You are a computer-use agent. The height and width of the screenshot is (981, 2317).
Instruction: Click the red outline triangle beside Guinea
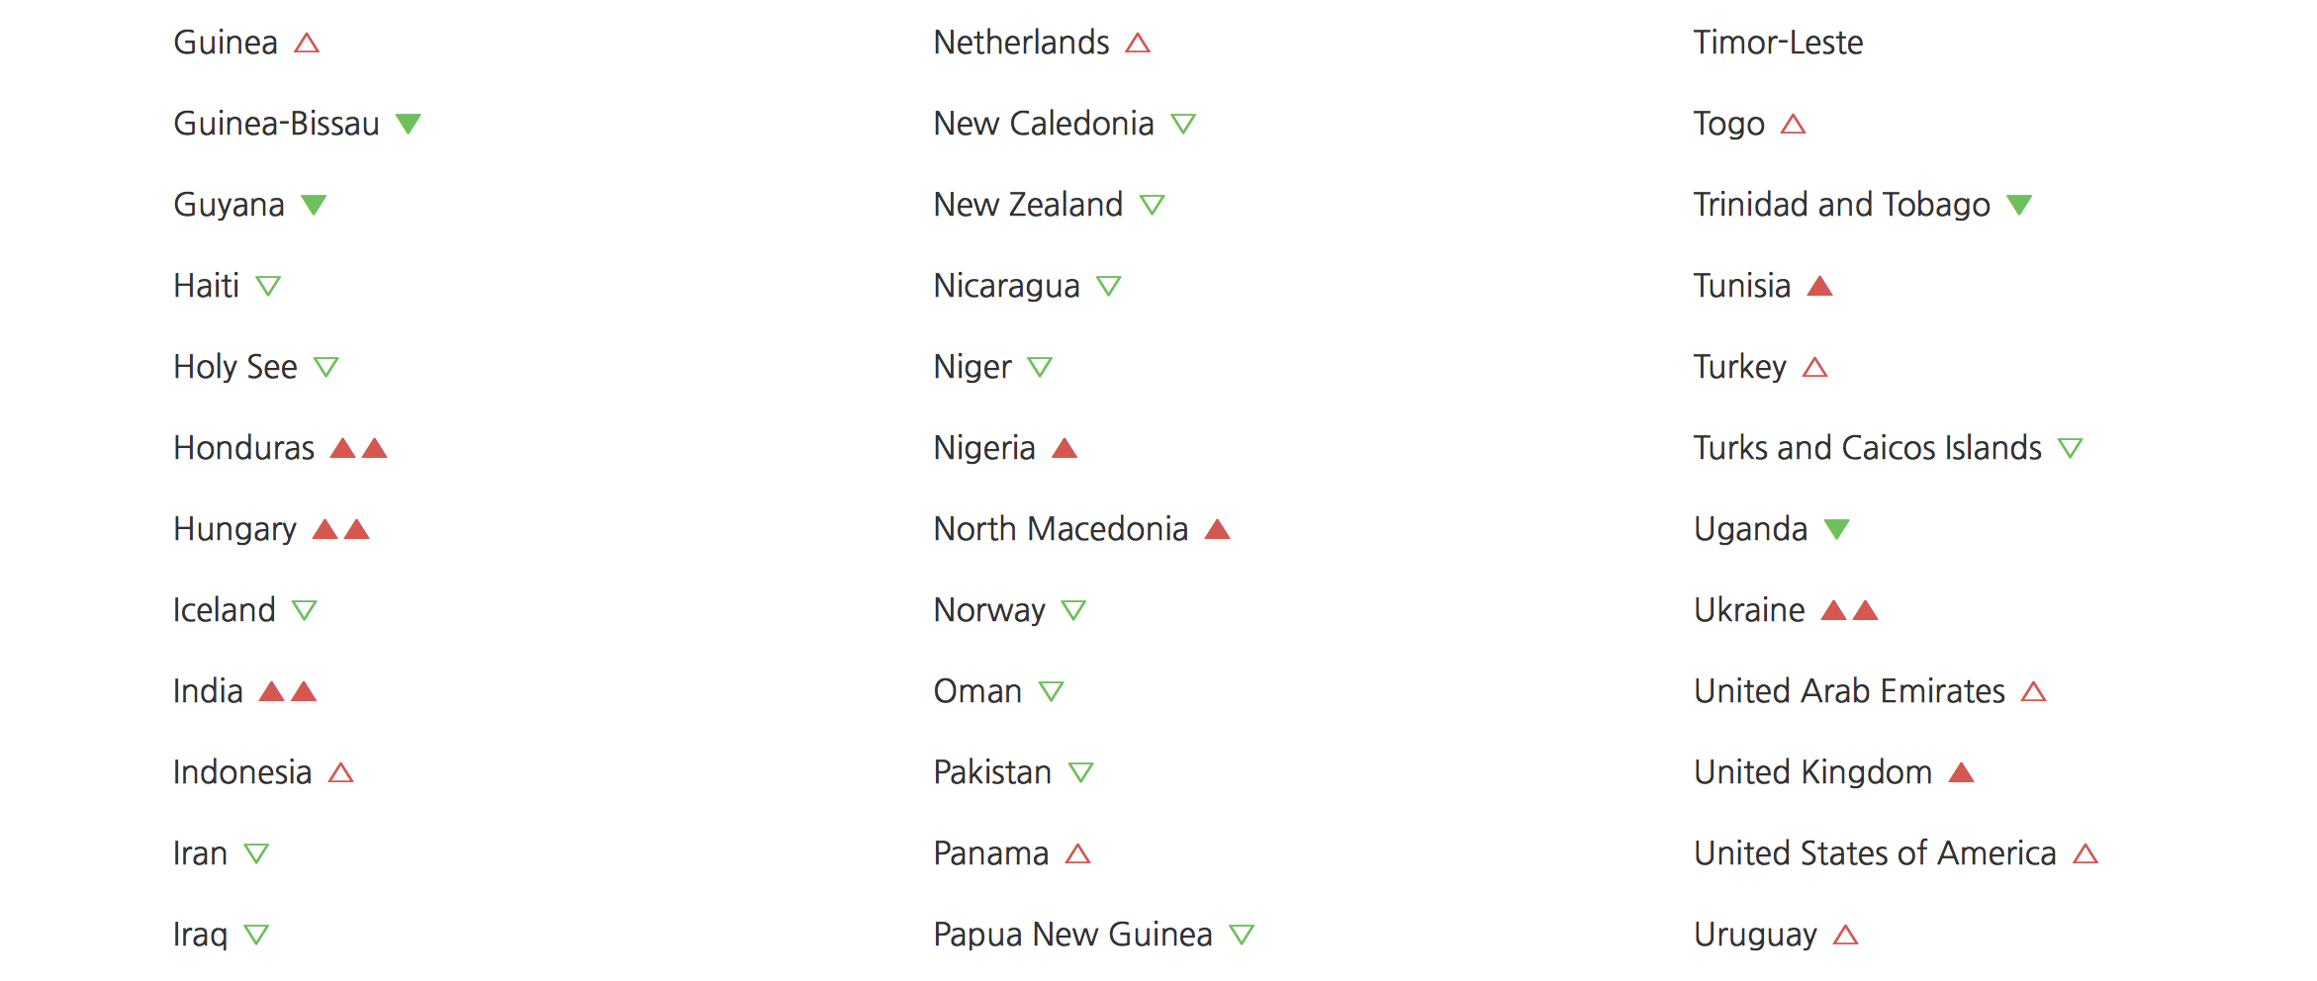point(307,43)
